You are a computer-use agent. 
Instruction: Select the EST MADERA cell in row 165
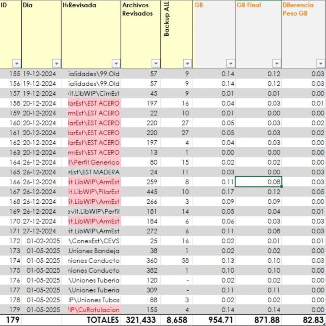tap(94, 172)
